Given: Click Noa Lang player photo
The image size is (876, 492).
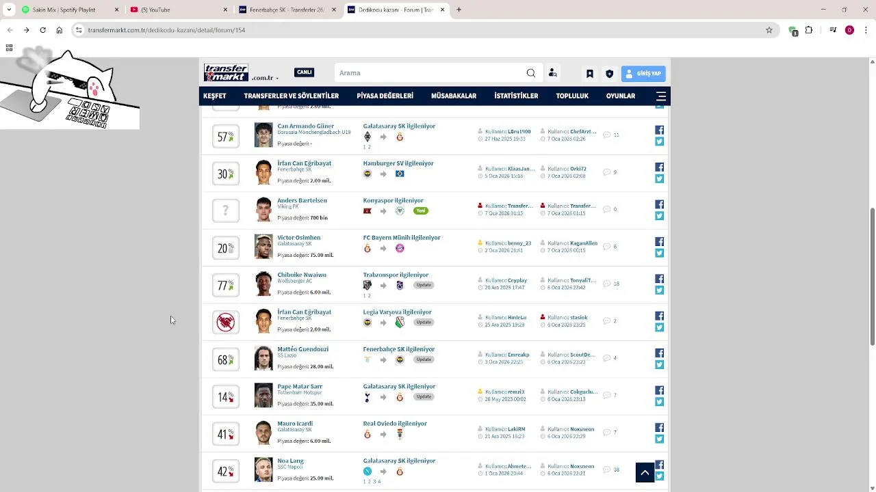Looking at the screenshot, I should (x=263, y=470).
